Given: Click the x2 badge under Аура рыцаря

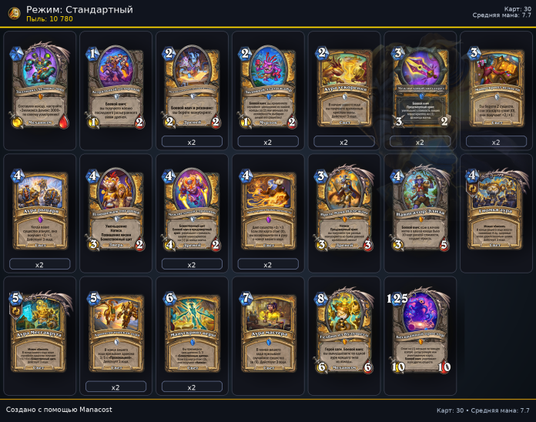Looking at the screenshot, I should 39,264.
